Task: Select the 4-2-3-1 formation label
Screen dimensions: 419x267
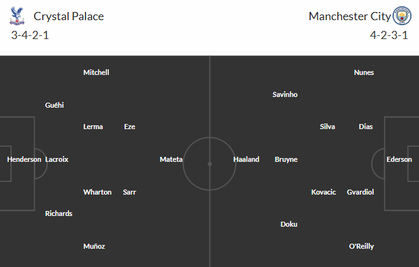Action: coord(389,35)
